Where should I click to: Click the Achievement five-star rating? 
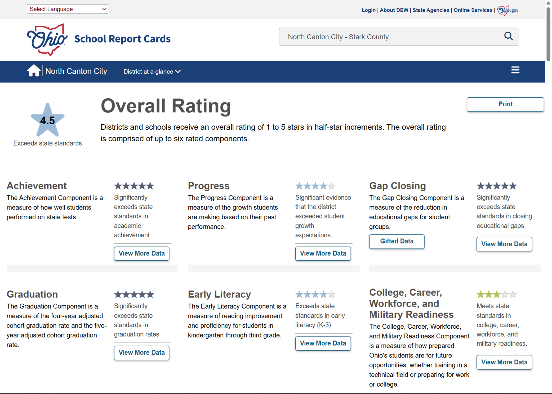(134, 186)
